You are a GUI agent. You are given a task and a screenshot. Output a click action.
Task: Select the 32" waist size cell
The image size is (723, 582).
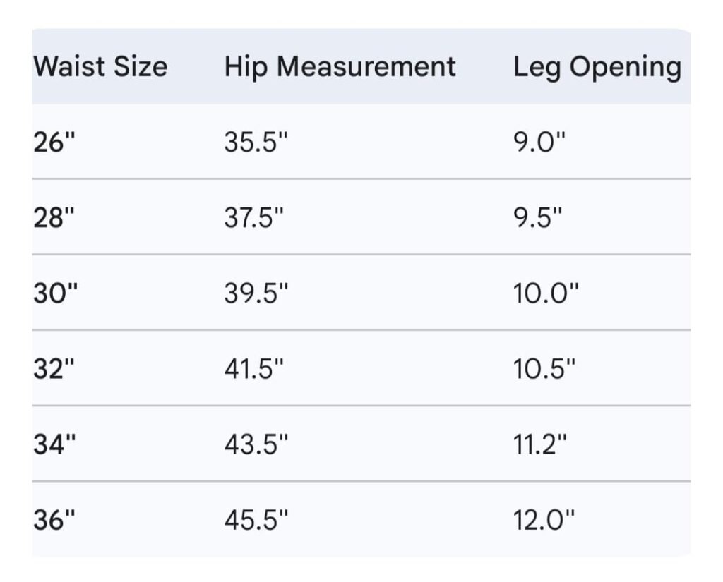54,369
